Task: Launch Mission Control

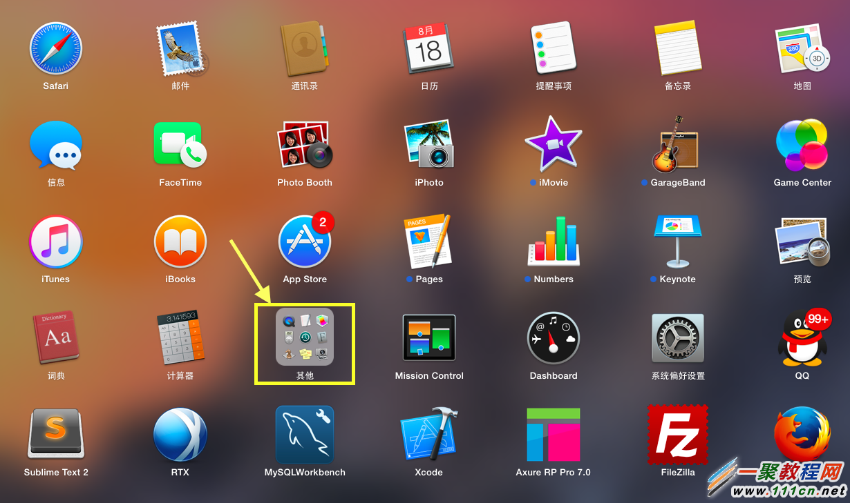Action: (x=429, y=338)
